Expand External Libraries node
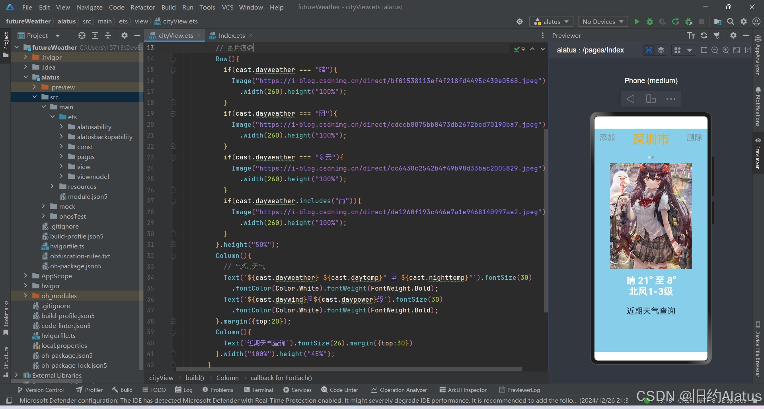Screen dimensions: 764x409 16,375
